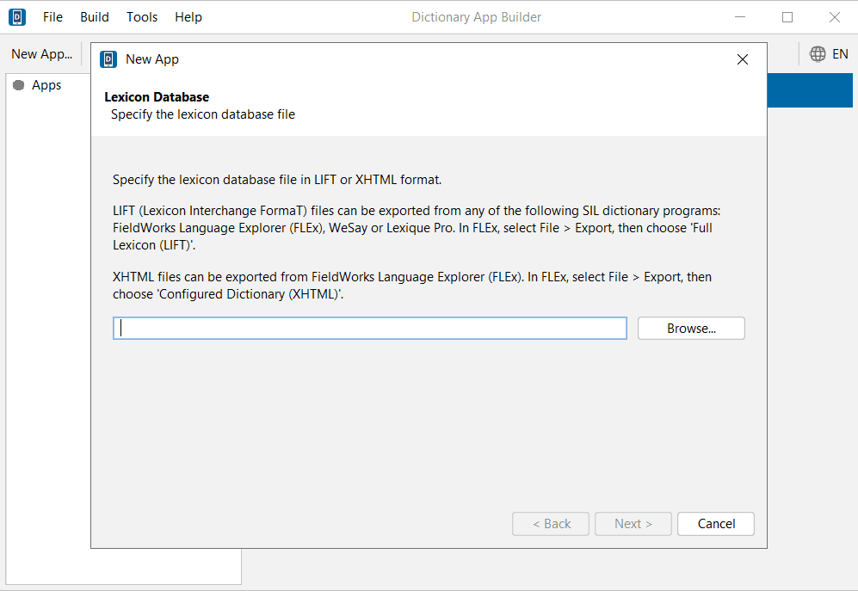Click the lexicon database file path field
Image resolution: width=858 pixels, height=591 pixels.
click(x=369, y=328)
